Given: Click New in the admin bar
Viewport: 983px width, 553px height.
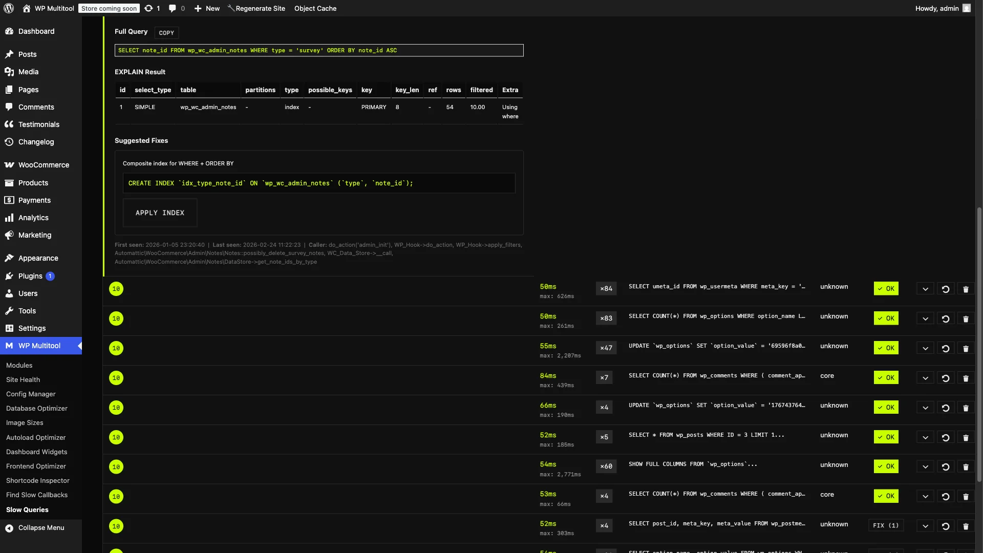Looking at the screenshot, I should tap(207, 8).
